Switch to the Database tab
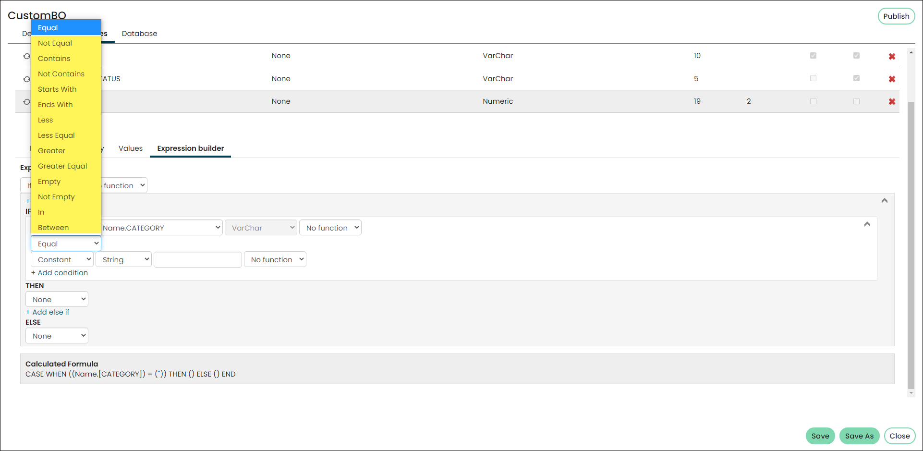 tap(139, 34)
